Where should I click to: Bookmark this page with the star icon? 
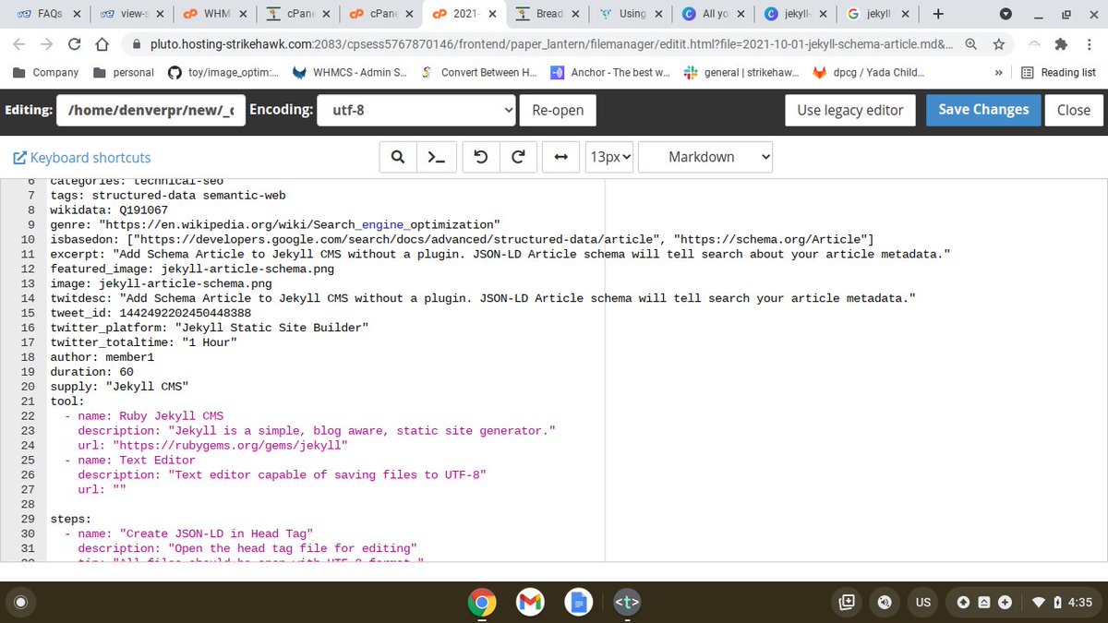point(998,44)
